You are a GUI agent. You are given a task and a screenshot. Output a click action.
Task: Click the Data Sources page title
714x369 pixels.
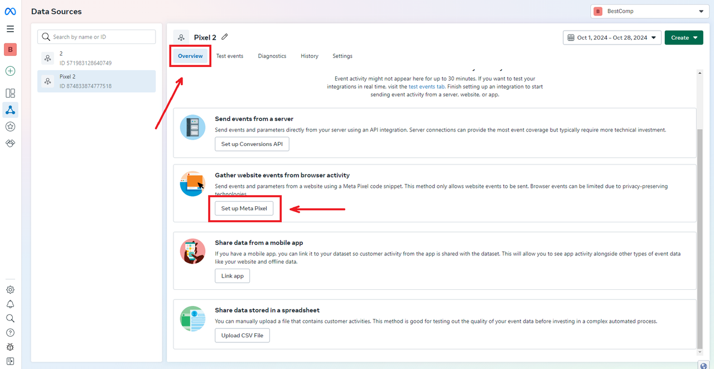click(56, 11)
